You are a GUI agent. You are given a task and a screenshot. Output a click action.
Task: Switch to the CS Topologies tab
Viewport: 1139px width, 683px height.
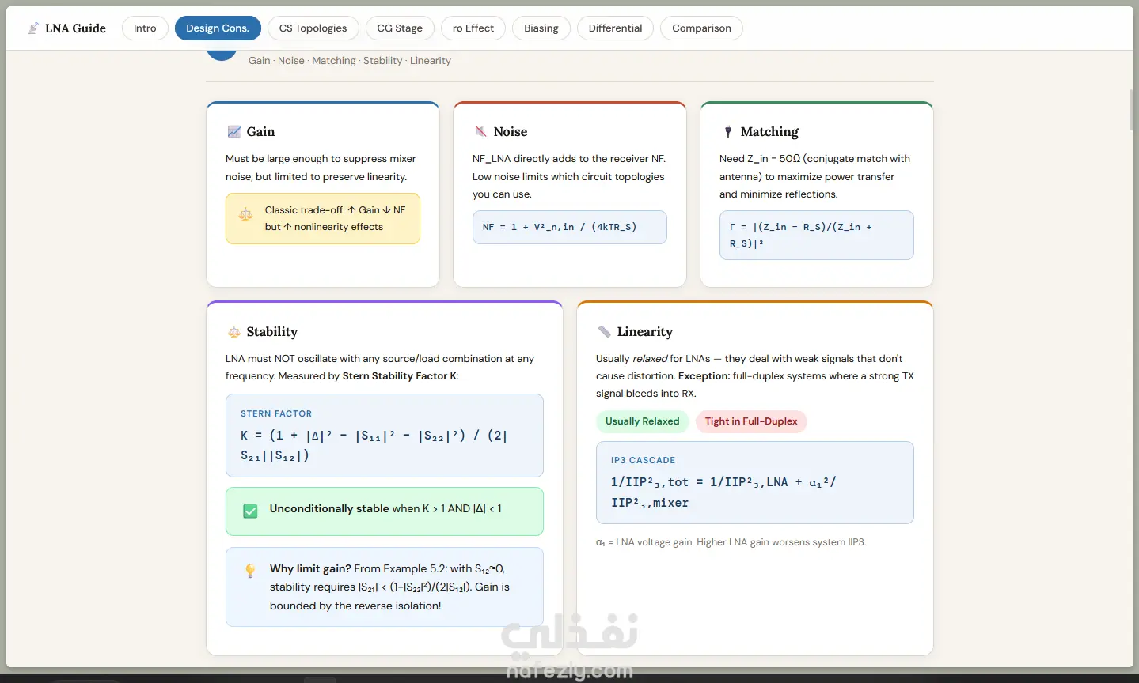point(313,28)
